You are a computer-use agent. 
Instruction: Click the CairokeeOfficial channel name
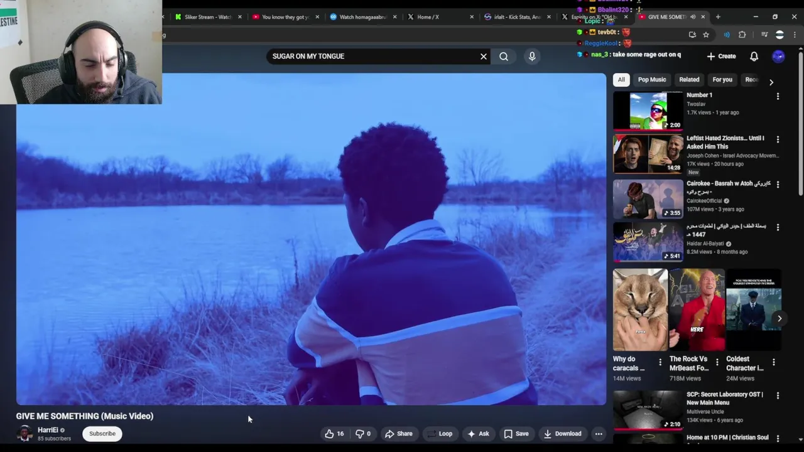coord(704,201)
